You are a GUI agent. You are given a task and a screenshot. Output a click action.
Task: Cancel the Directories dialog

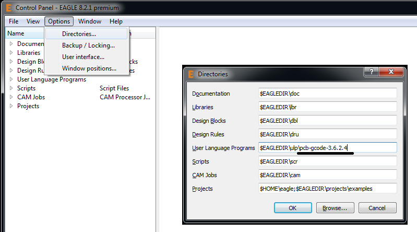pos(377,208)
